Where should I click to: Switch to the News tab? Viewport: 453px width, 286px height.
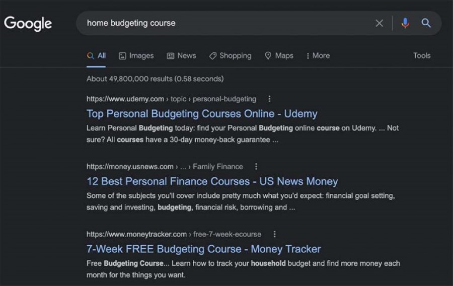point(181,56)
